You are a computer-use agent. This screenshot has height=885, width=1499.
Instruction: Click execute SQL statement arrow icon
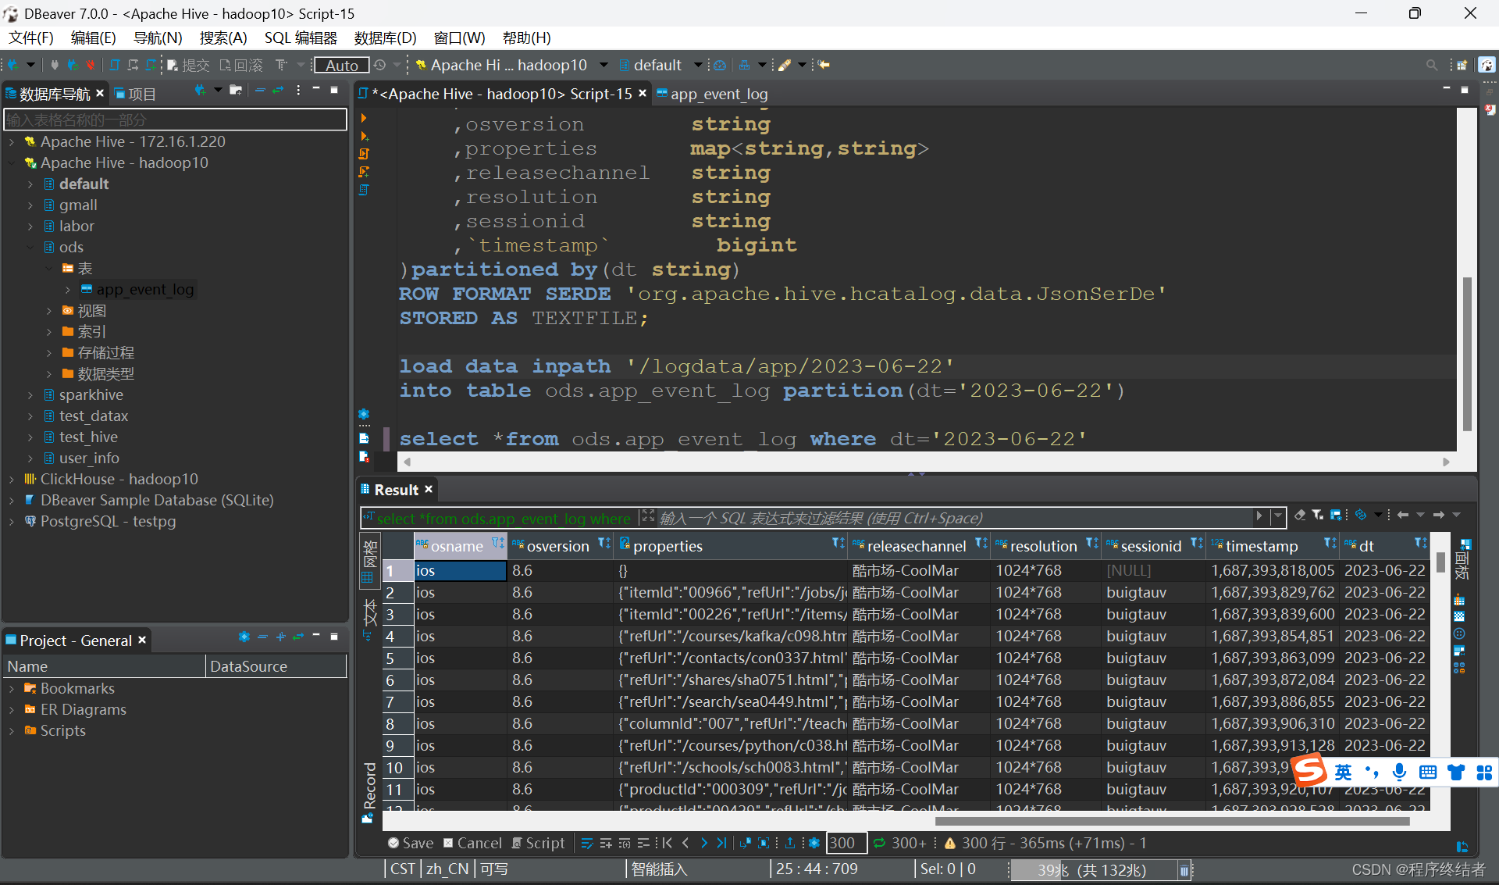tap(364, 118)
